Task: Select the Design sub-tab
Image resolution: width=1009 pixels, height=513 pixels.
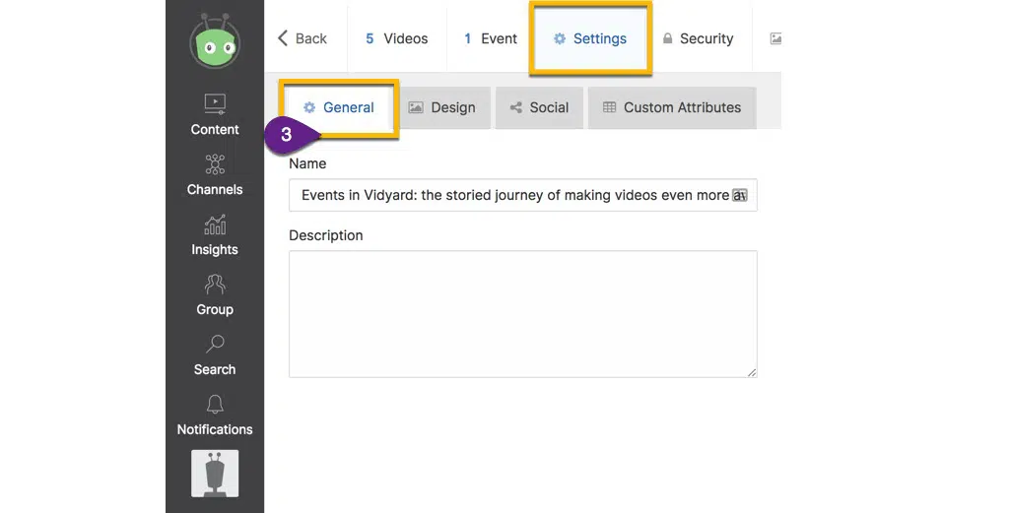Action: (x=441, y=107)
